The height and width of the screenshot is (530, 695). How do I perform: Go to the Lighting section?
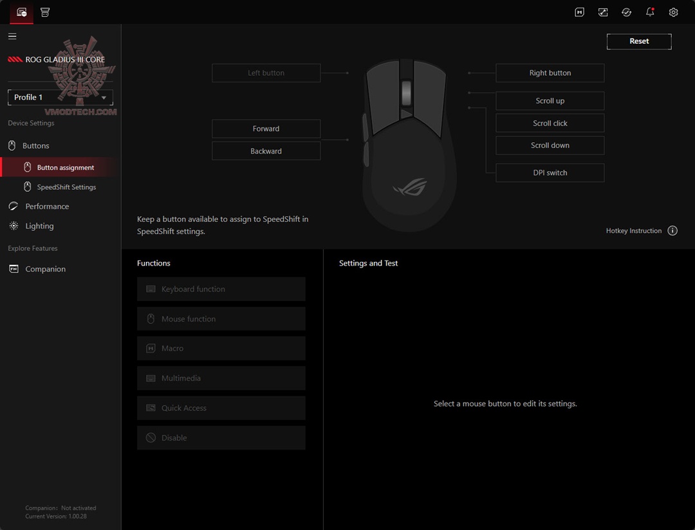point(39,226)
